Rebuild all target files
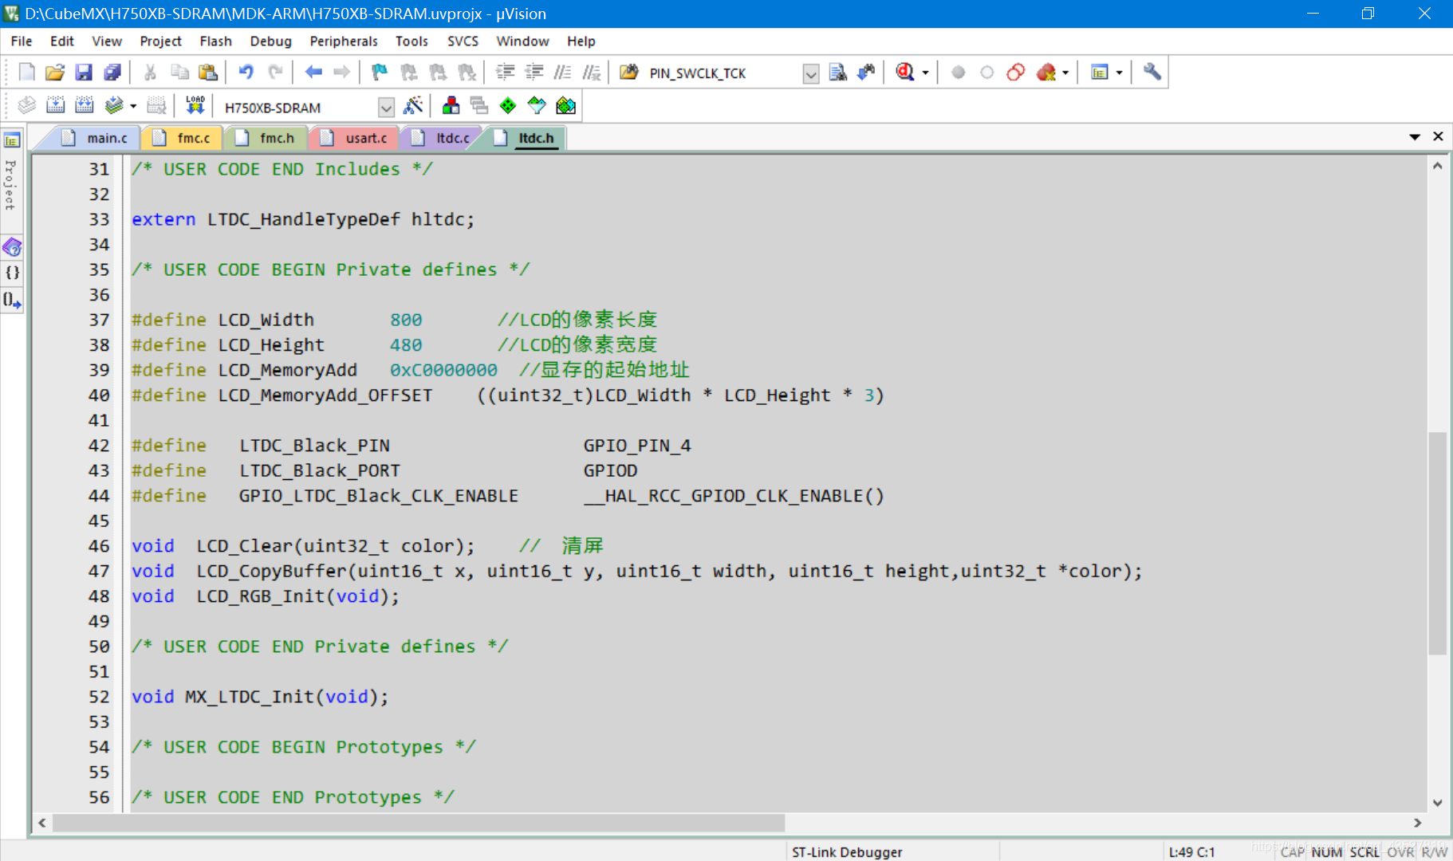1453x861 pixels. [x=84, y=105]
